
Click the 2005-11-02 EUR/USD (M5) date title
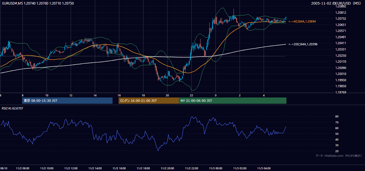[336, 3]
